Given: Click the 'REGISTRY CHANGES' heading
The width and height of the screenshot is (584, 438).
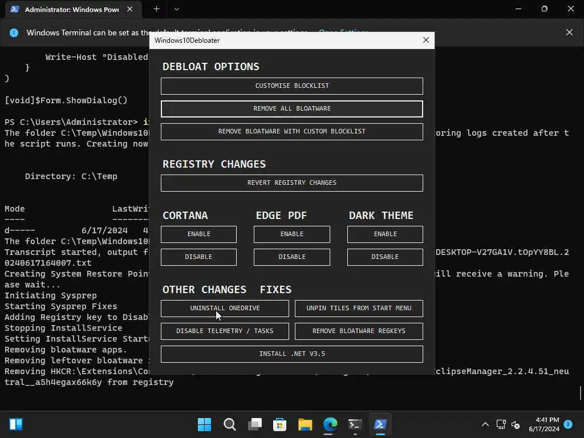Looking at the screenshot, I should coord(214,164).
